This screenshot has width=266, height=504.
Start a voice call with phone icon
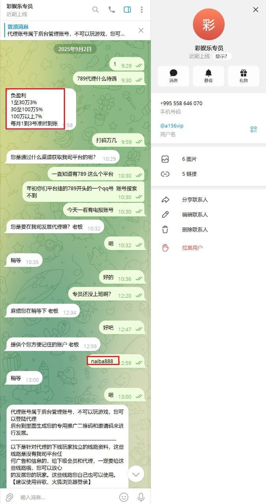[x=112, y=10]
